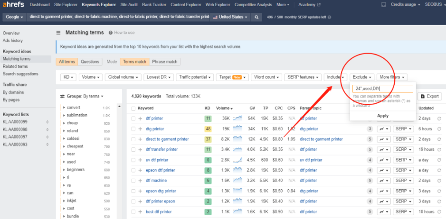Click Apply in the Exclude popup
This screenshot has width=446, height=219.
pos(382,116)
